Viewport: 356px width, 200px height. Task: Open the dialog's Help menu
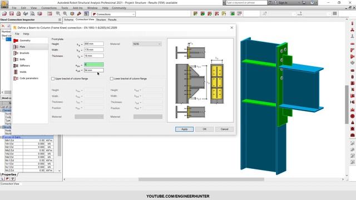26,34
